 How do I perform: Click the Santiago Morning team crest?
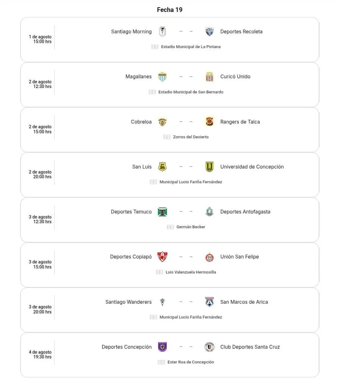pyautogui.click(x=162, y=32)
